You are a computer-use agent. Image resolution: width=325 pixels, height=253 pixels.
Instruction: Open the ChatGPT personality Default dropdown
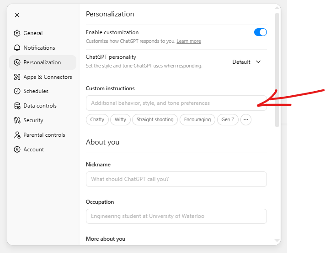point(246,62)
